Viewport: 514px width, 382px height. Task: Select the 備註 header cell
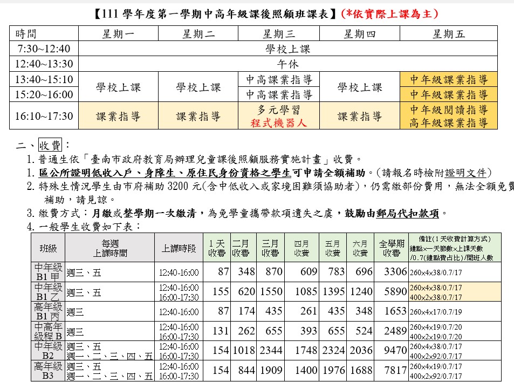click(x=455, y=248)
